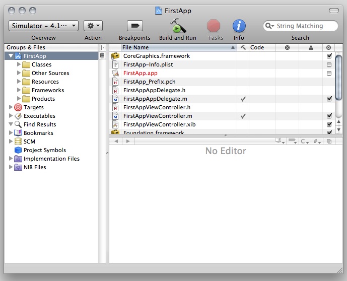The image size is (347, 281).
Task: Go back in editor navigation history
Action: 116,141
